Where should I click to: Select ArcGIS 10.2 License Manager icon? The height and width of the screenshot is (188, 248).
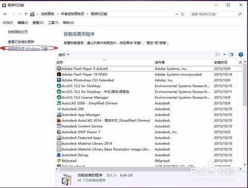[59, 97]
